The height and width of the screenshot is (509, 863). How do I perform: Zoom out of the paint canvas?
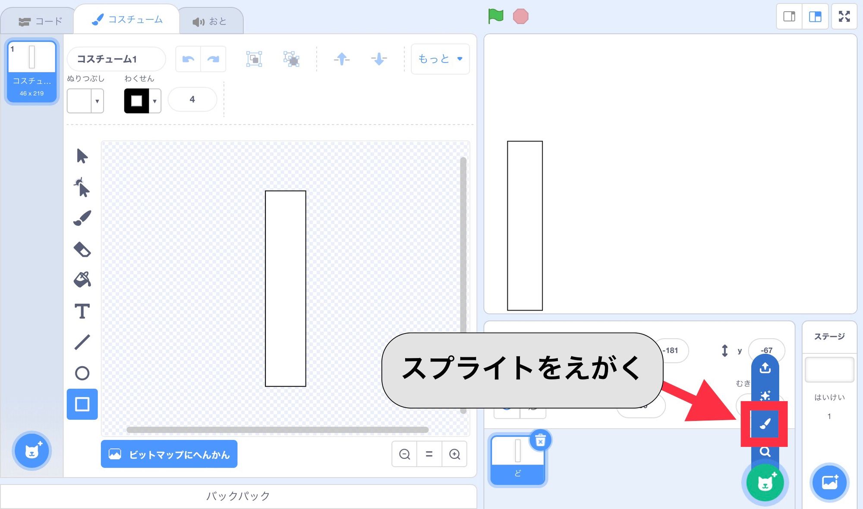[x=404, y=454]
